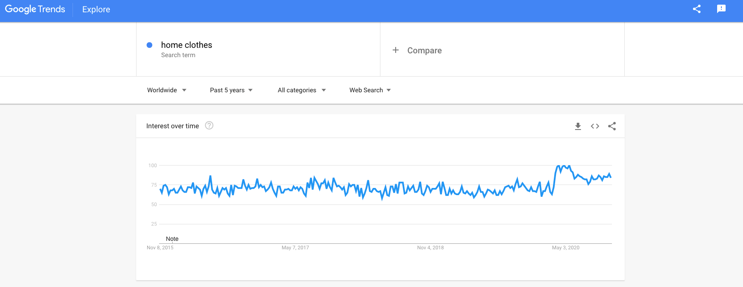Expand the Worldwide region dropdown
The height and width of the screenshot is (287, 743).
[x=167, y=90]
